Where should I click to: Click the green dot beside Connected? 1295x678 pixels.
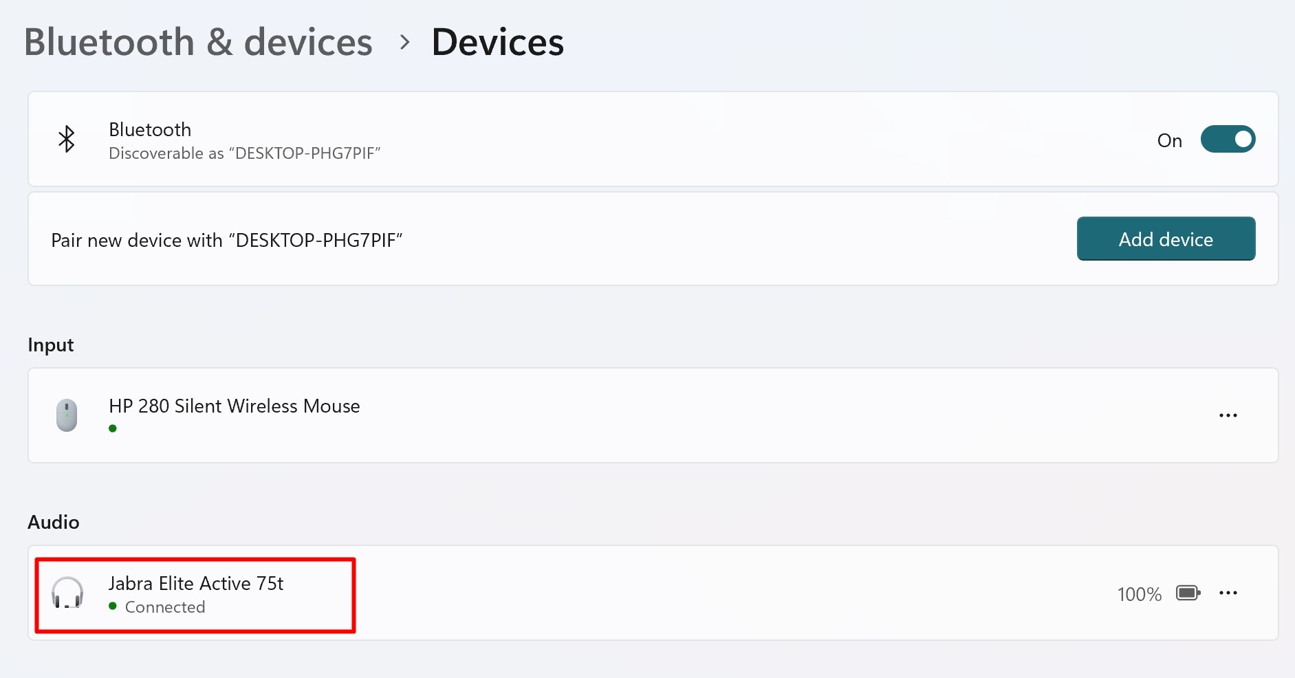[113, 606]
